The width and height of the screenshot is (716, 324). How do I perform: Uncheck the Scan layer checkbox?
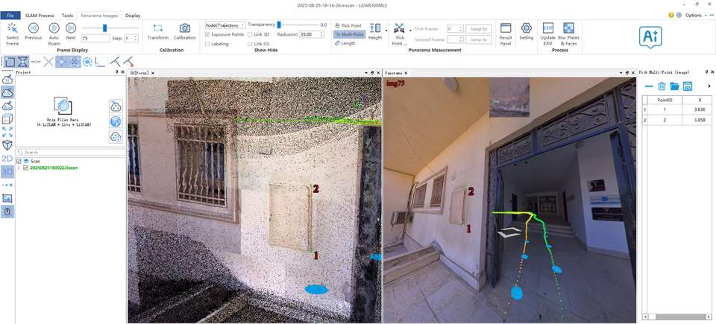19,161
